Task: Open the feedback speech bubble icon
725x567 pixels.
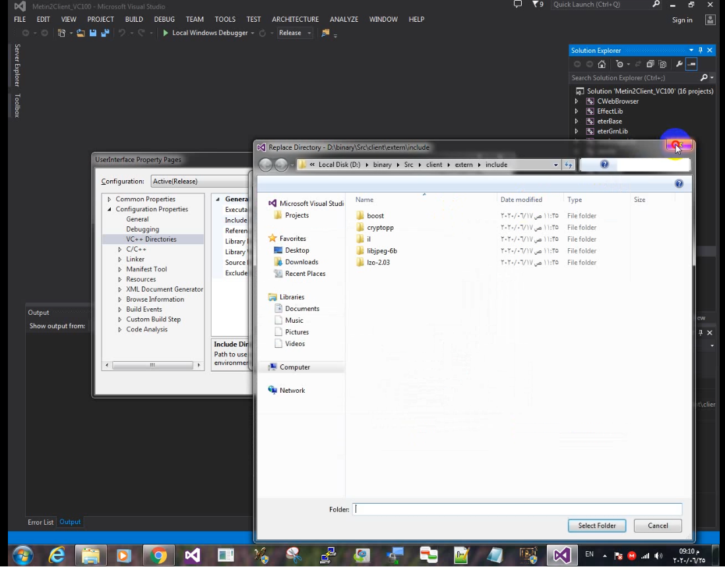Action: (x=518, y=5)
